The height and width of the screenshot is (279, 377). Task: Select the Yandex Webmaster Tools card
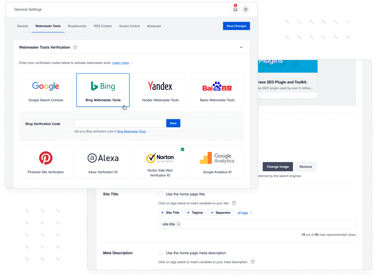click(x=160, y=90)
